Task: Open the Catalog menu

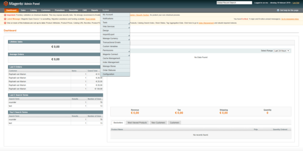Action: pos(34,10)
